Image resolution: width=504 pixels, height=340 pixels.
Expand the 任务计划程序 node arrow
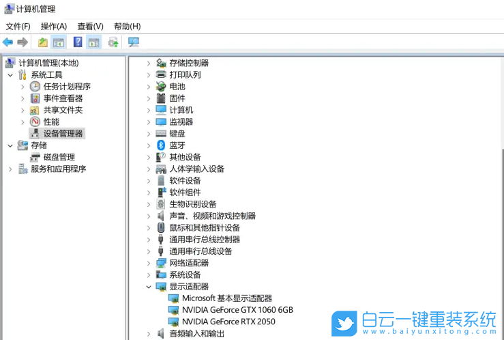click(23, 87)
